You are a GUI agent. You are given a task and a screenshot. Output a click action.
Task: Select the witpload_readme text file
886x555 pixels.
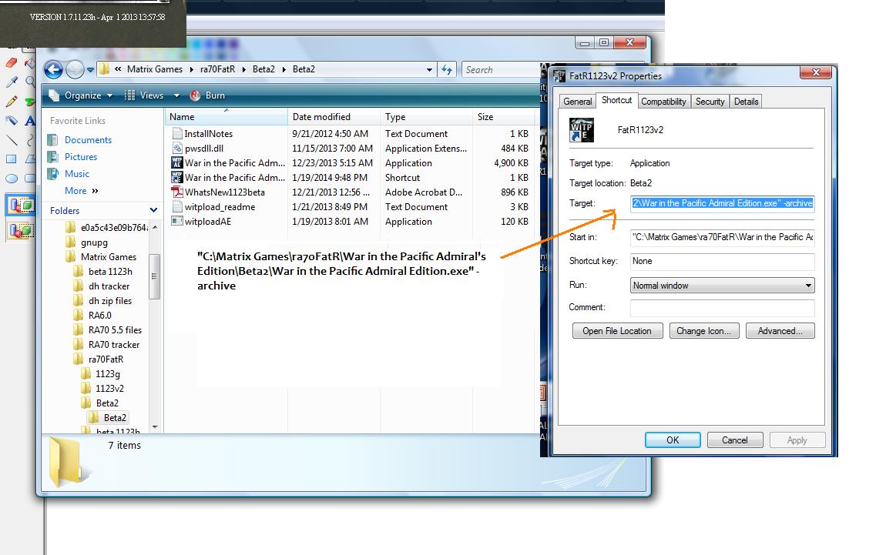coord(220,207)
